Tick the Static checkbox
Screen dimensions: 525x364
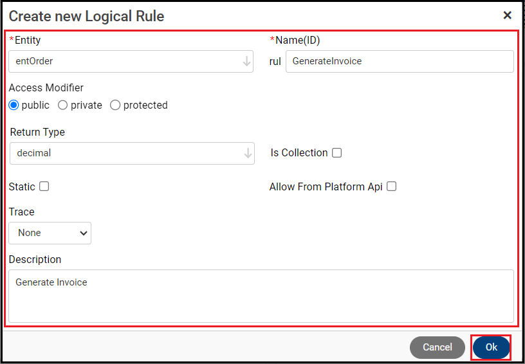(x=44, y=187)
